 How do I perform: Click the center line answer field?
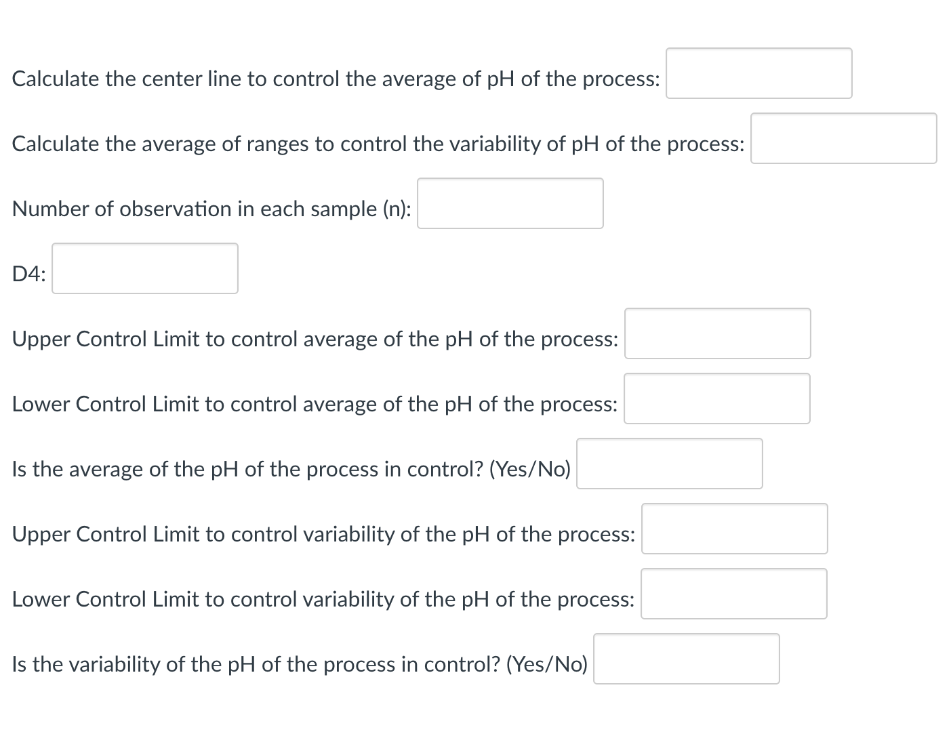[758, 73]
